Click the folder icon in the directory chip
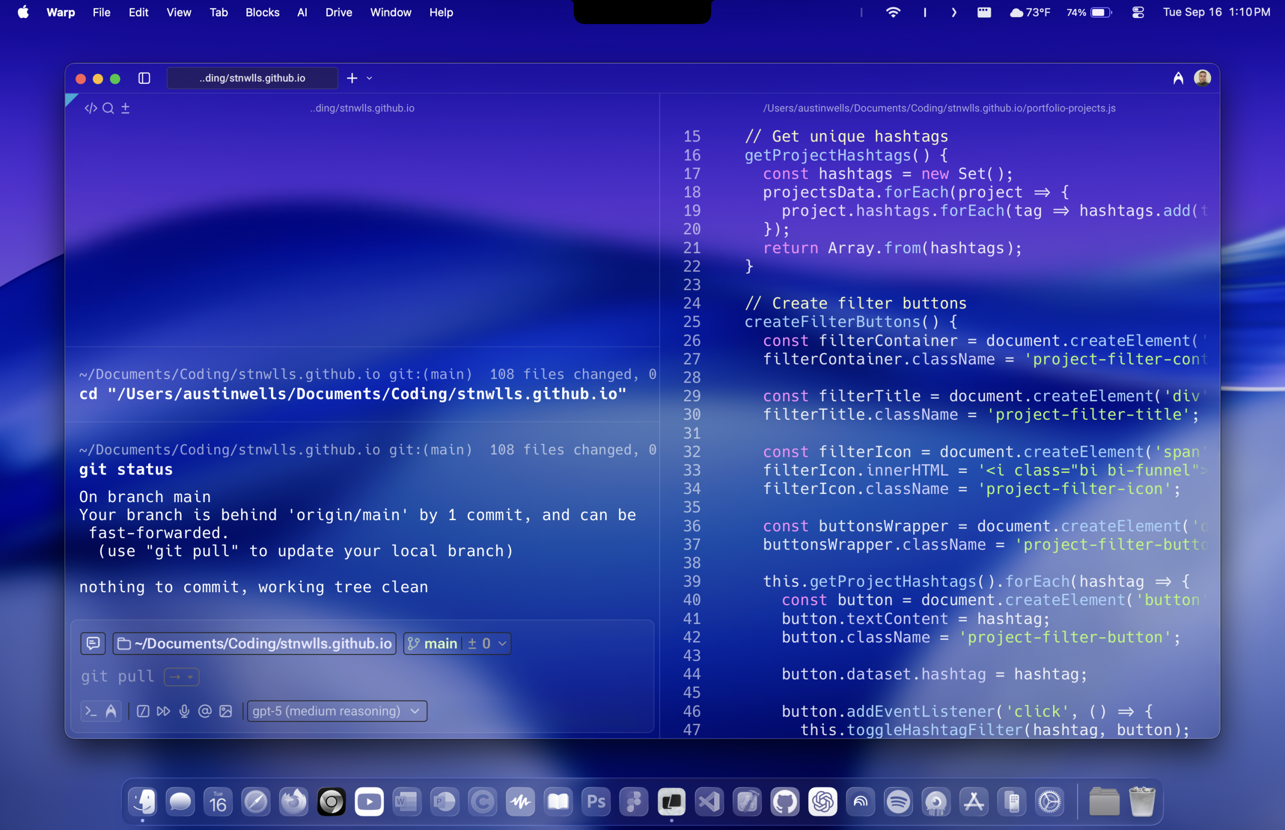The width and height of the screenshot is (1285, 830). tap(124, 643)
